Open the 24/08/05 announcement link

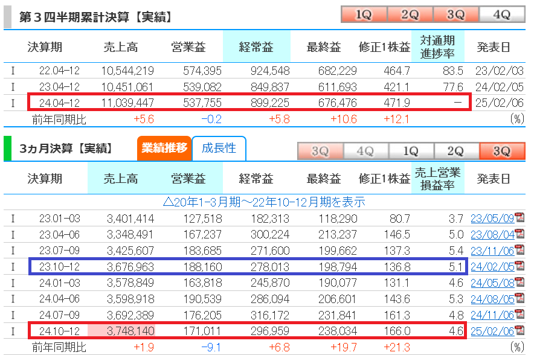pos(492,299)
